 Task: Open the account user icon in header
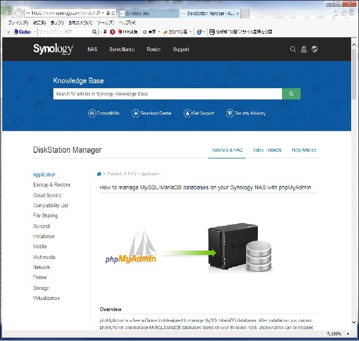pyautogui.click(x=303, y=49)
